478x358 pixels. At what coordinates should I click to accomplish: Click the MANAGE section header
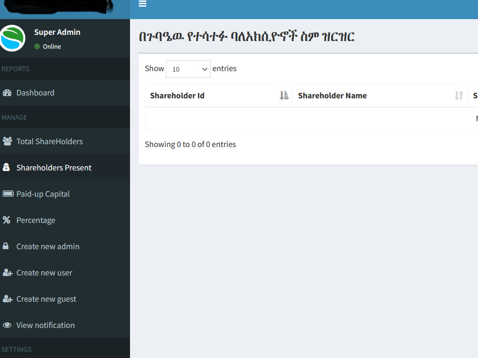(14, 117)
